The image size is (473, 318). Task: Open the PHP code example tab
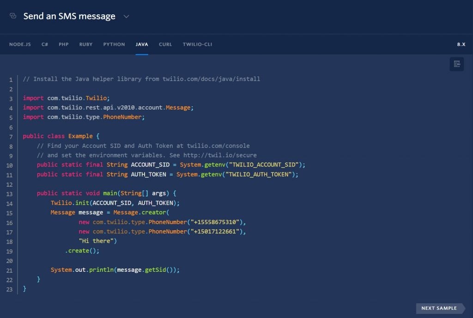[x=63, y=44]
